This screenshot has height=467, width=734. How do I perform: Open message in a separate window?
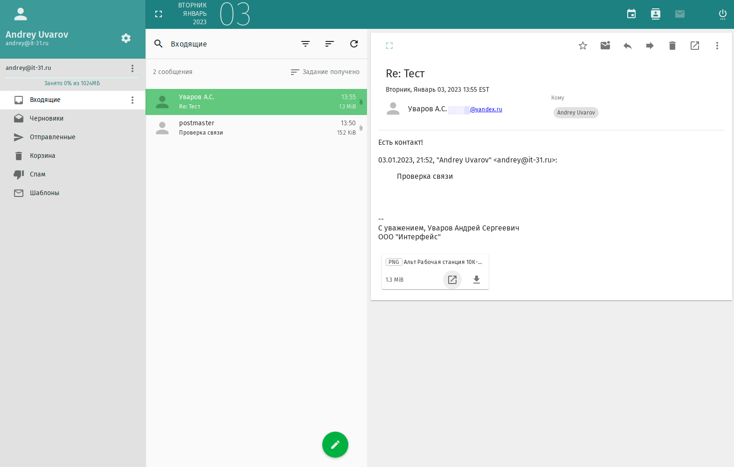pos(695,46)
